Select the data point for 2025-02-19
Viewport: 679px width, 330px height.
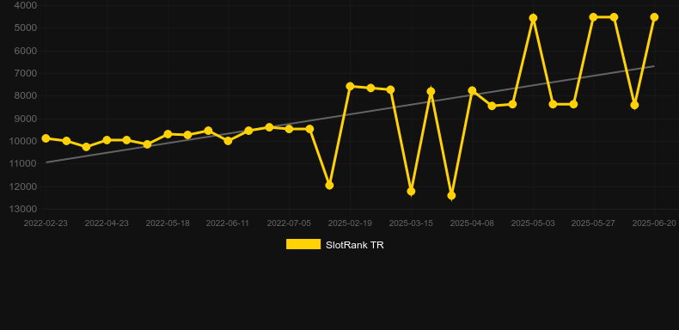tap(351, 87)
